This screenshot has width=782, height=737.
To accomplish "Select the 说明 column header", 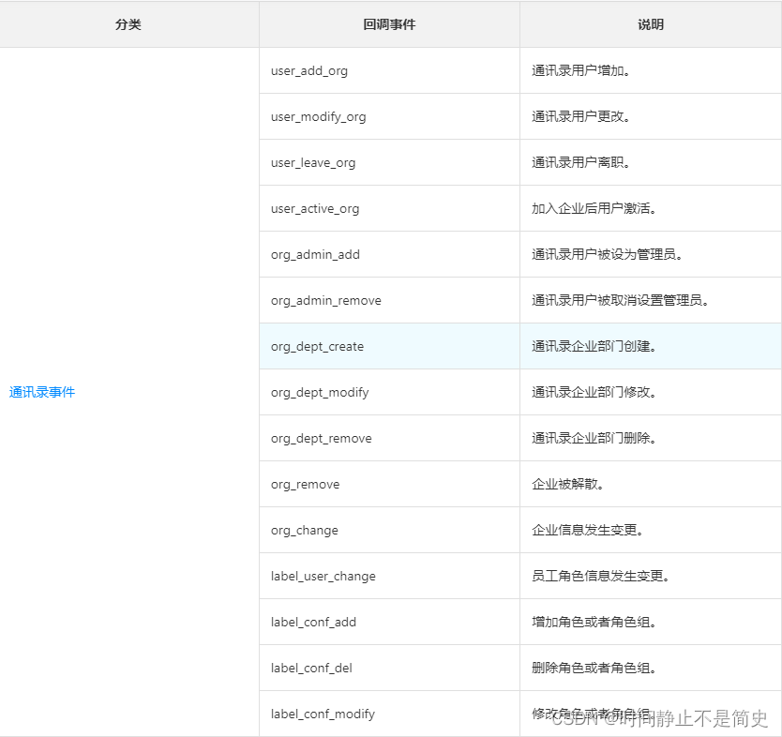I will [651, 24].
